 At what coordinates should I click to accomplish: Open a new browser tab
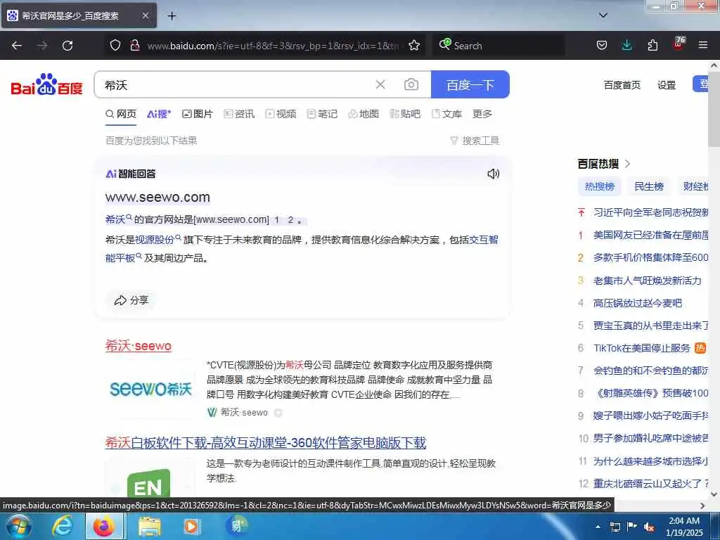pos(172,15)
